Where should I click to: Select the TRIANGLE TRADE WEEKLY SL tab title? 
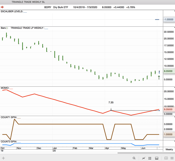click(28, 2)
